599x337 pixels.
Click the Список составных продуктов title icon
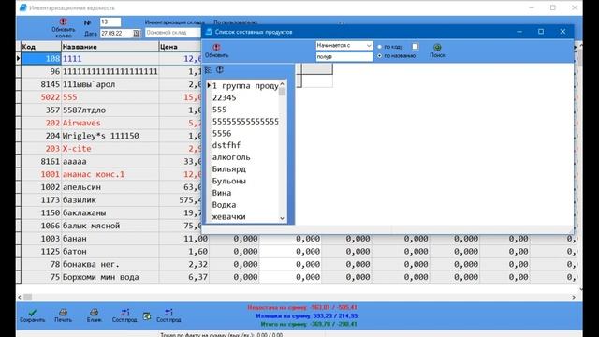(209, 32)
